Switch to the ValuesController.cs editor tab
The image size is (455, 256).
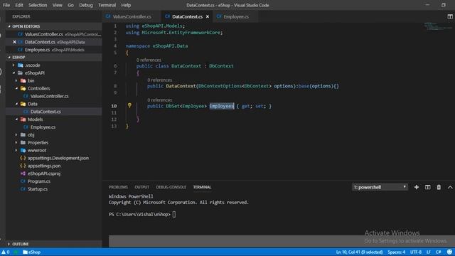pos(132,16)
